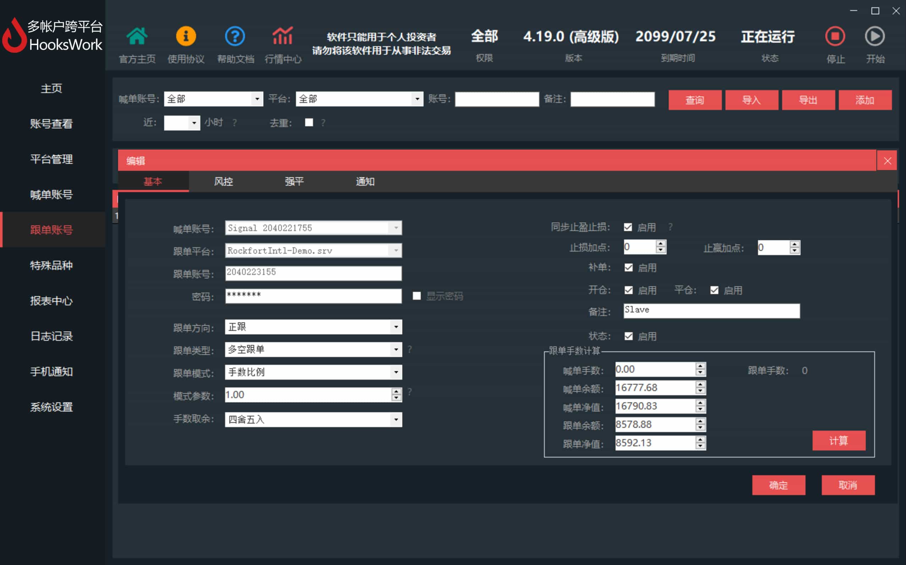Click the red 停止 stop icon
Viewport: 906px width, 565px height.
pos(835,36)
